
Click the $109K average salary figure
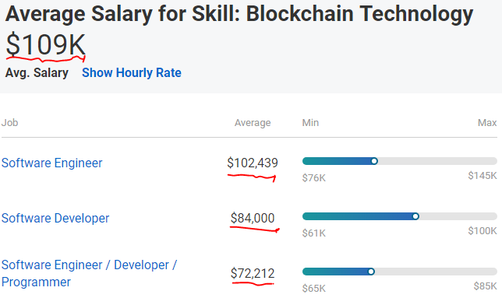(x=46, y=44)
